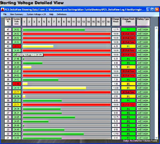This screenshot has height=144, width=160.
Task: Open the View Summary menu
Action: (x=17, y=14)
